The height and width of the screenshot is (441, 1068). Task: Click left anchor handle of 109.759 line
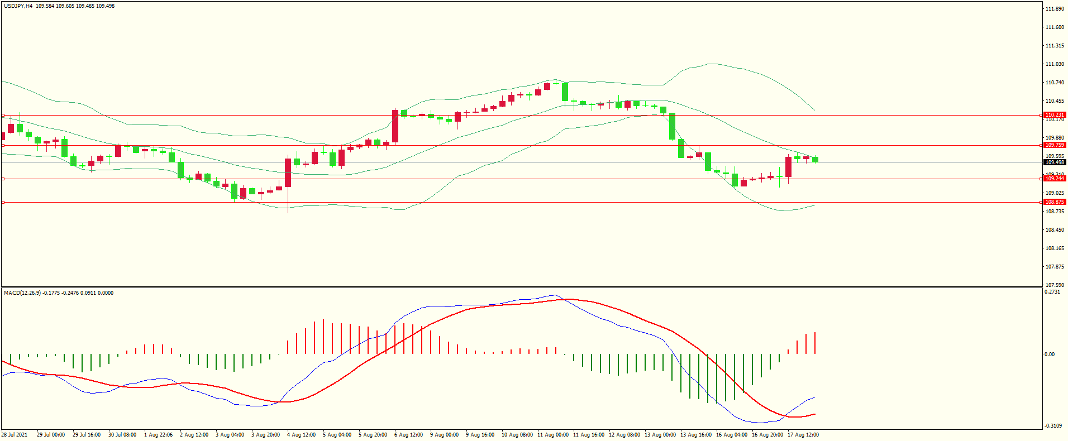tap(3, 145)
